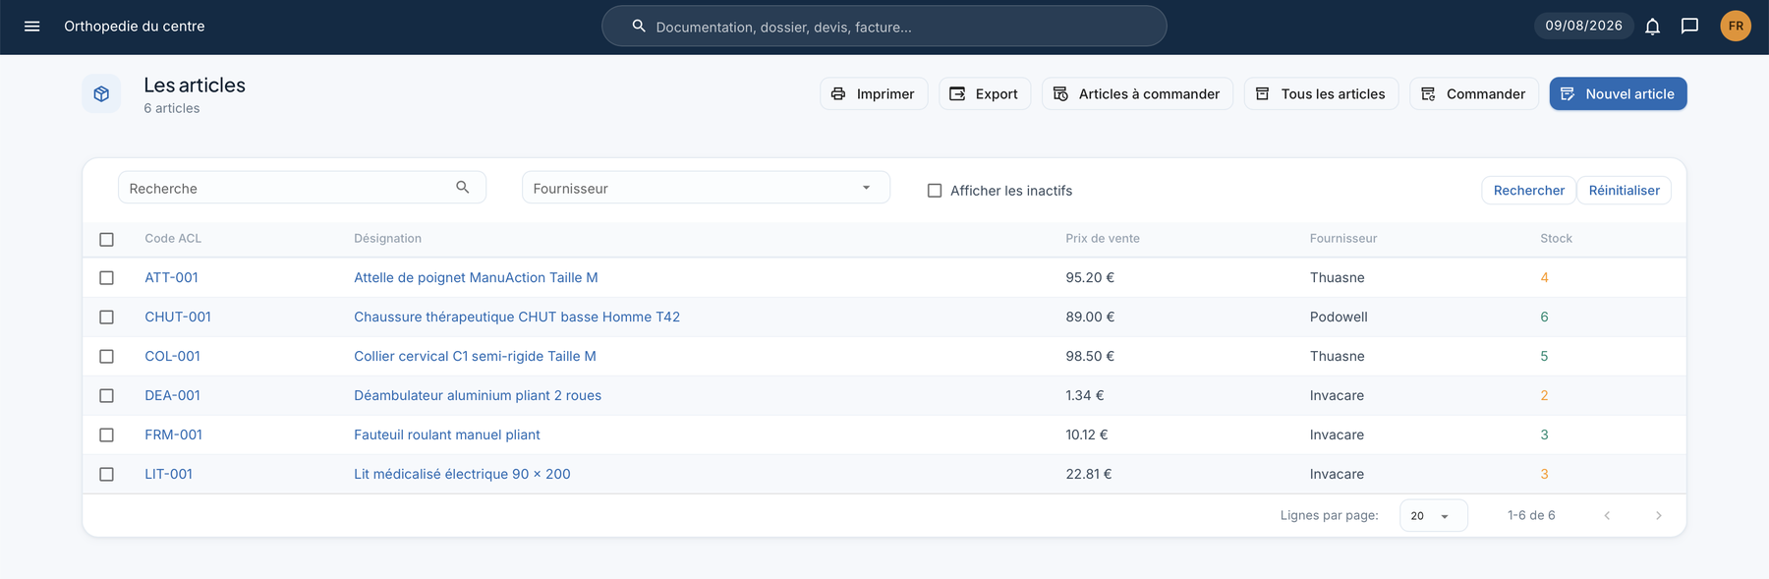This screenshot has width=1769, height=579.
Task: Click the price 22.81 €
Action: coord(1089,475)
